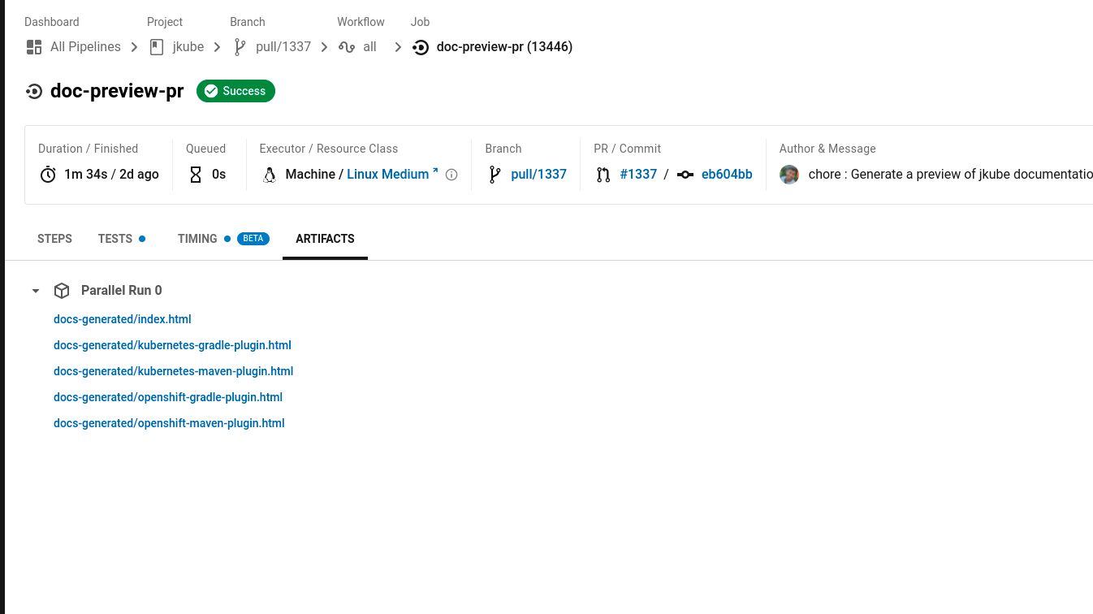
Task: Click the branch icon next to pull/1337
Action: point(240,46)
